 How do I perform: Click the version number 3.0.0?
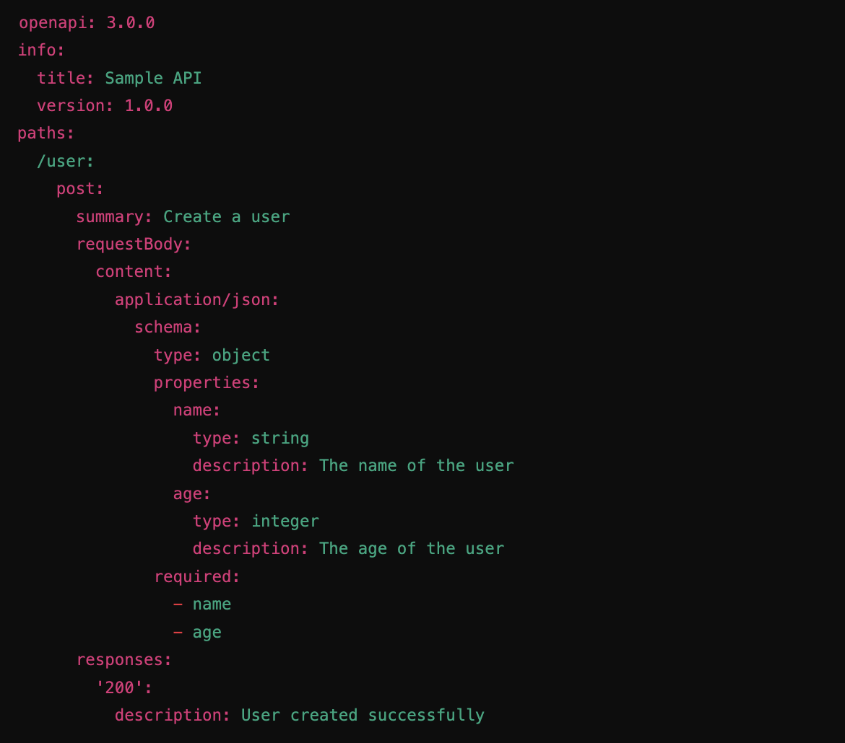[131, 22]
